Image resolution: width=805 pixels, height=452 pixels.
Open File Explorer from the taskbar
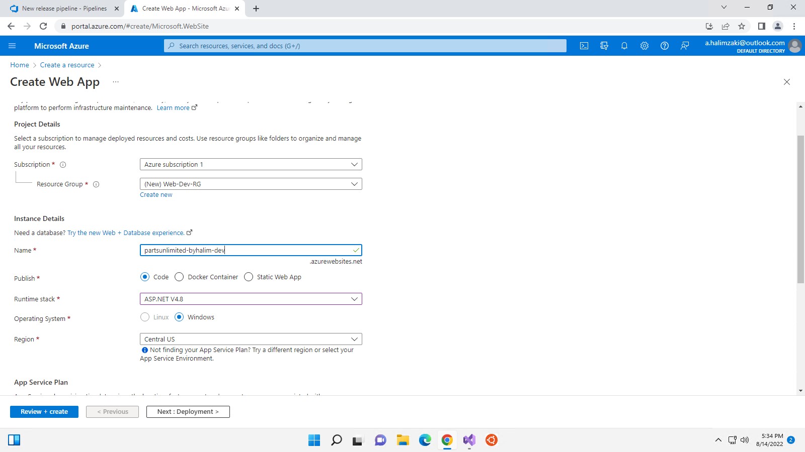coord(403,440)
